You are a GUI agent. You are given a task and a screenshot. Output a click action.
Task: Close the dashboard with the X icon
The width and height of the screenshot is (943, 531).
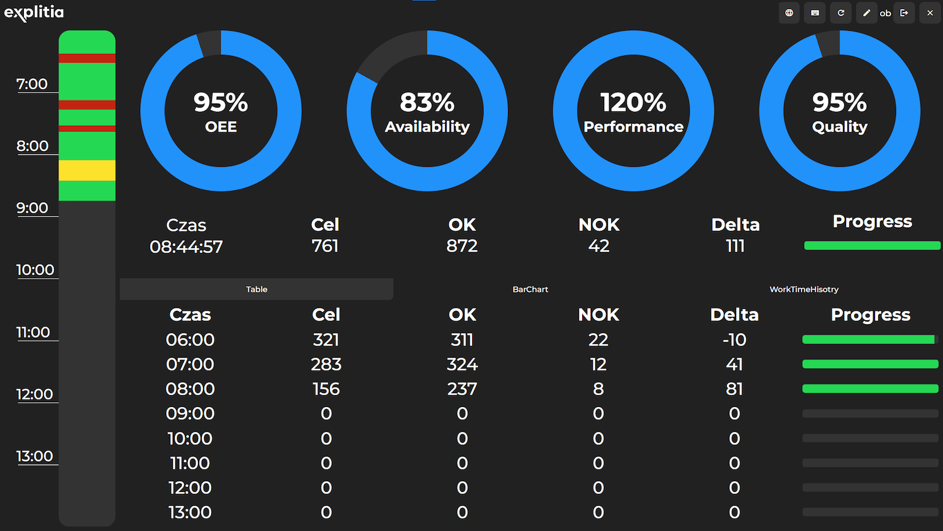[x=930, y=13]
